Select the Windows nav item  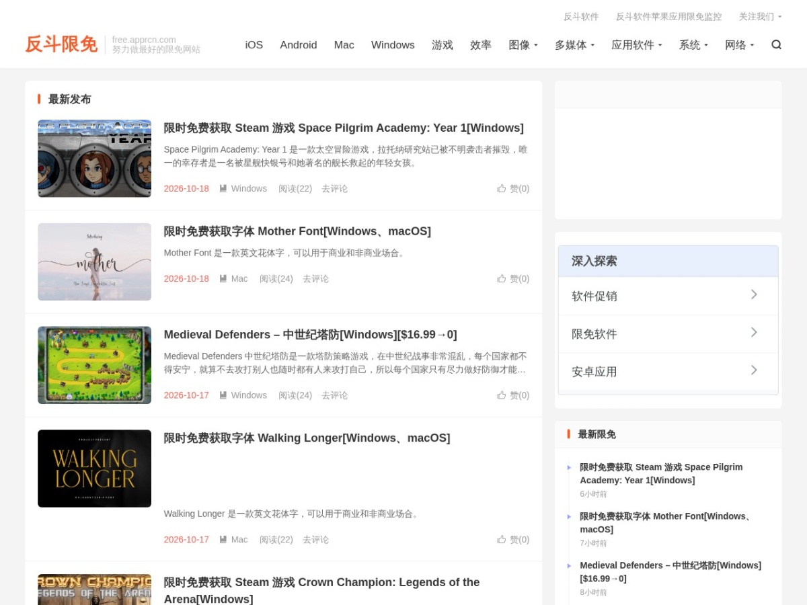tap(393, 45)
